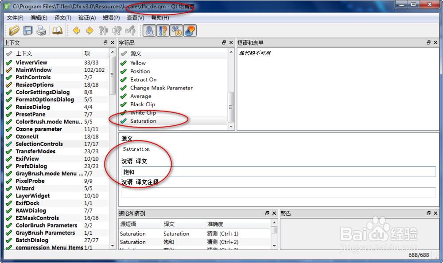The height and width of the screenshot is (263, 443).
Task: Click the 饱和 translation input field
Action: [279, 172]
